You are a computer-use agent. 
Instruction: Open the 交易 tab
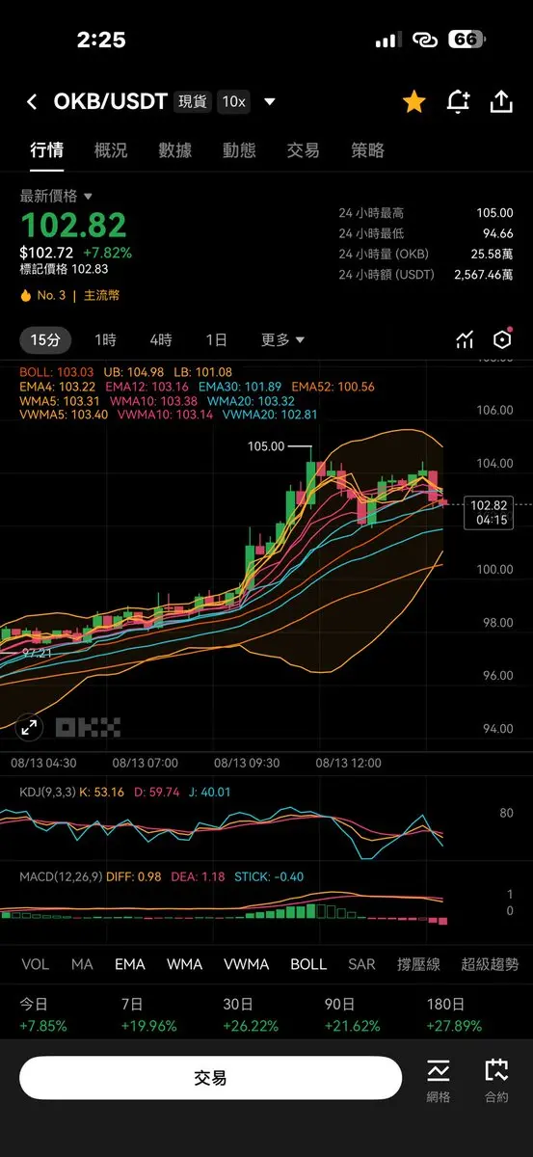(x=303, y=150)
